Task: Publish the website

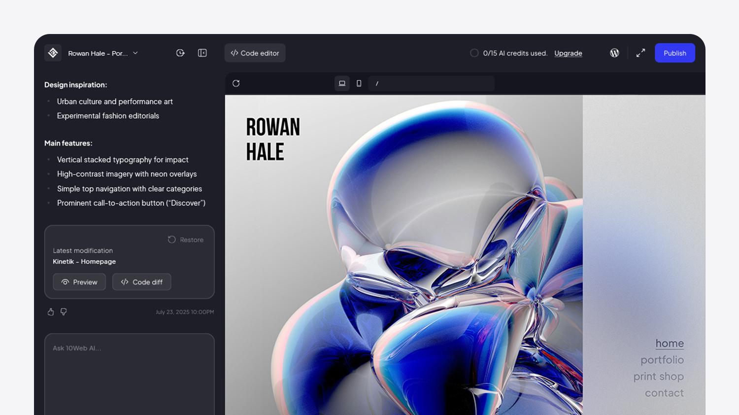Action: tap(674, 53)
